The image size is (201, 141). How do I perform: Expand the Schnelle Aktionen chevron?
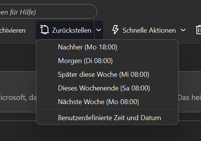tap(183, 30)
